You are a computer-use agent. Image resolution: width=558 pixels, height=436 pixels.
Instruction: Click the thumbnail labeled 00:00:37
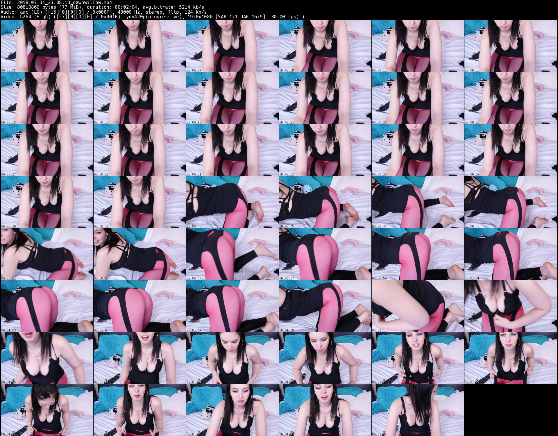pos(511,150)
